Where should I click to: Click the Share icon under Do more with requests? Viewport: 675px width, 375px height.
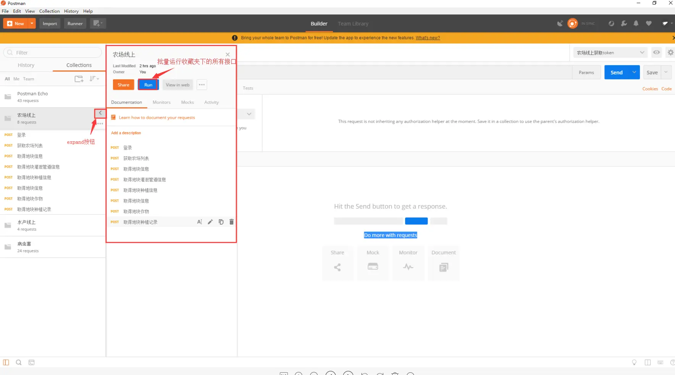point(337,267)
